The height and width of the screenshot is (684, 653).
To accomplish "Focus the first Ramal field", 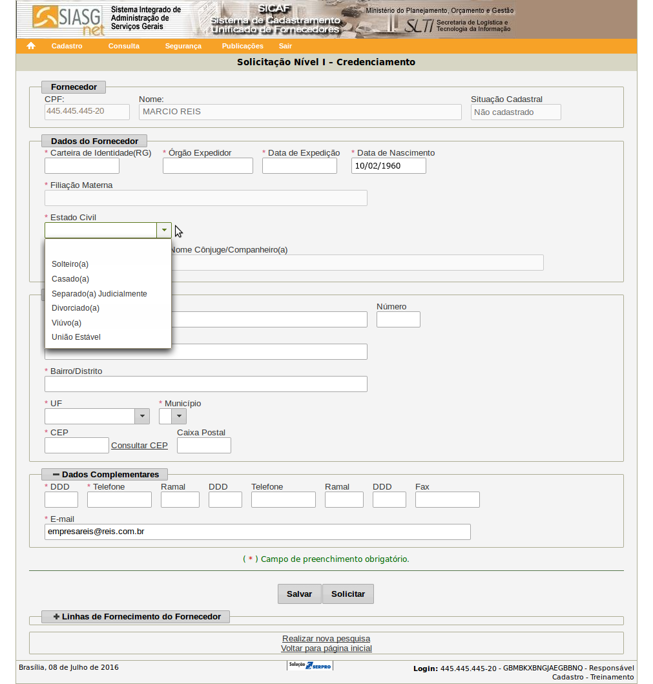I will point(180,499).
